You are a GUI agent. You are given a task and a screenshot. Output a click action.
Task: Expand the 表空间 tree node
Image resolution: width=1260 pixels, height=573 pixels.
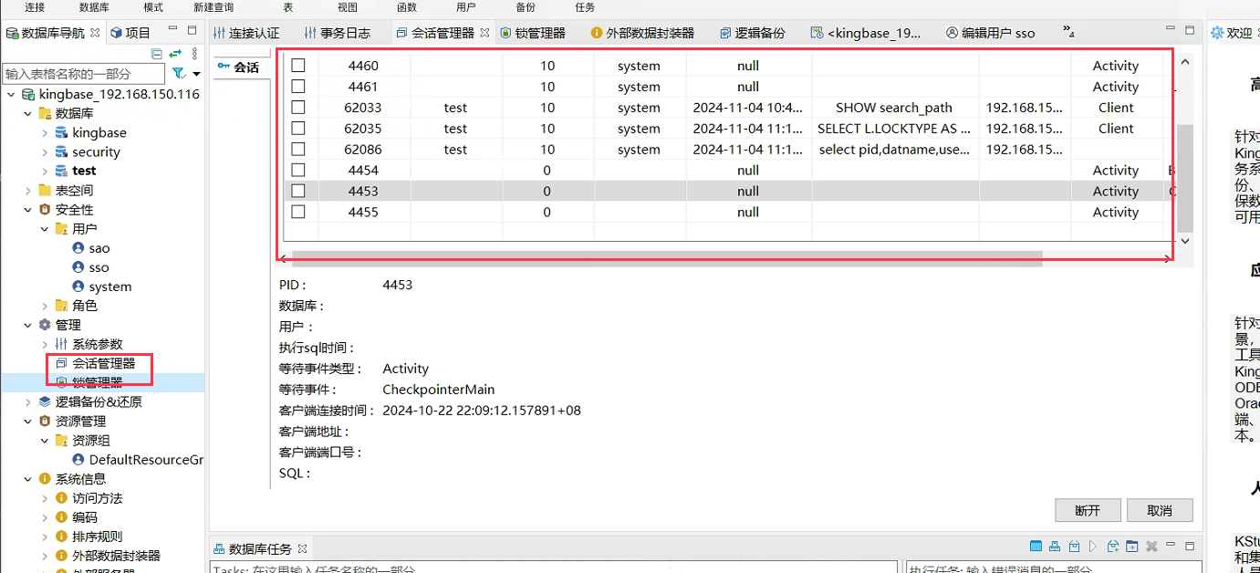pyautogui.click(x=29, y=191)
